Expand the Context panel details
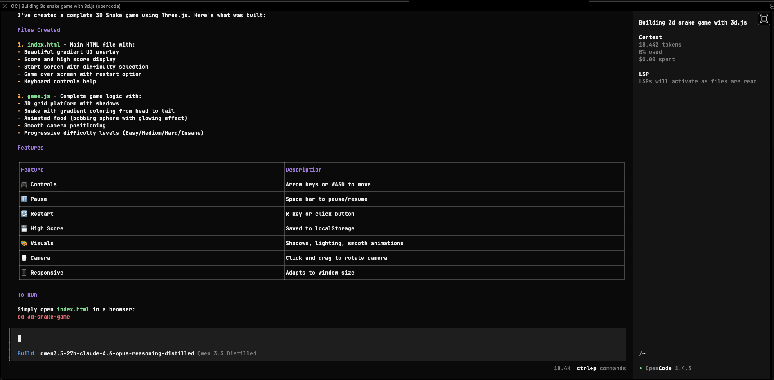774x380 pixels. [650, 37]
